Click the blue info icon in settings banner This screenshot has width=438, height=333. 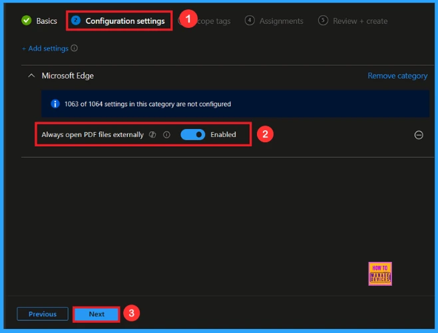55,104
